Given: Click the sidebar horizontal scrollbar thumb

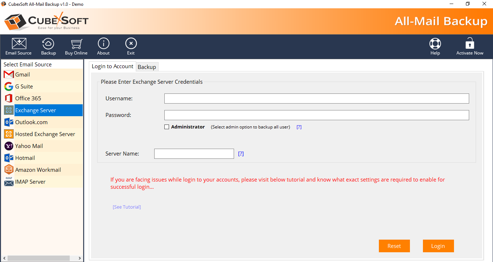Looking at the screenshot, I should pos(38,258).
